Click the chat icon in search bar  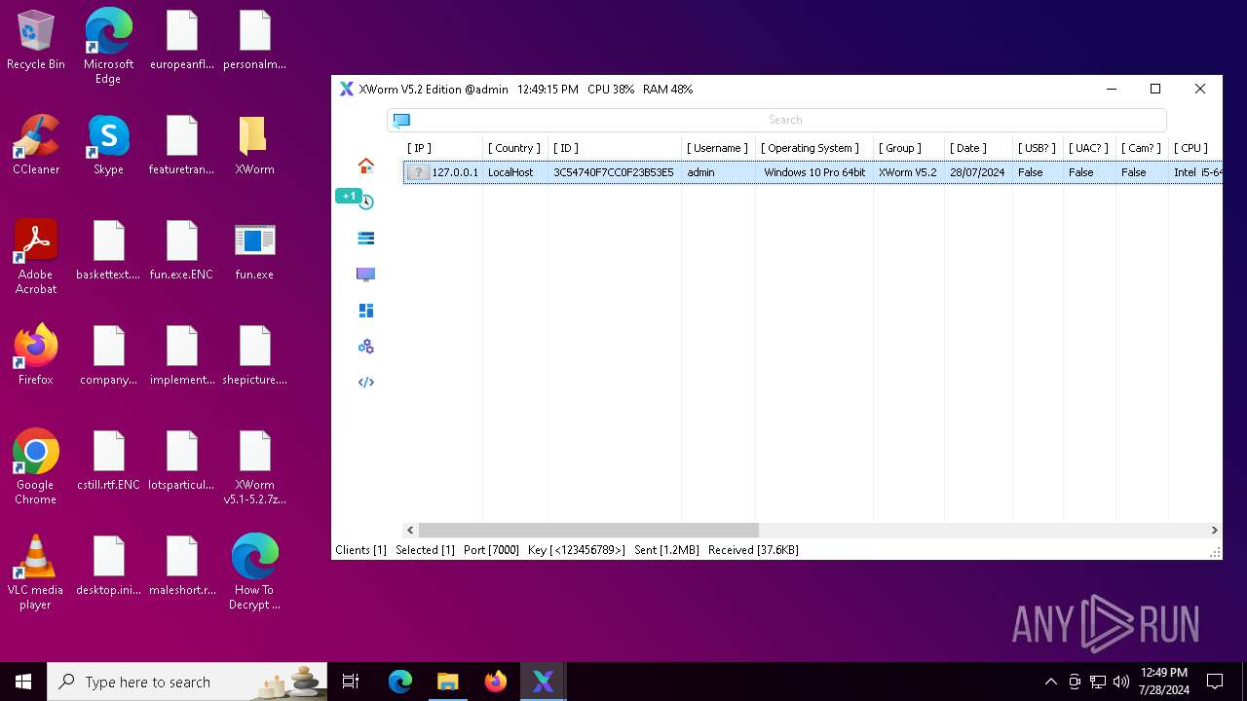pos(401,120)
